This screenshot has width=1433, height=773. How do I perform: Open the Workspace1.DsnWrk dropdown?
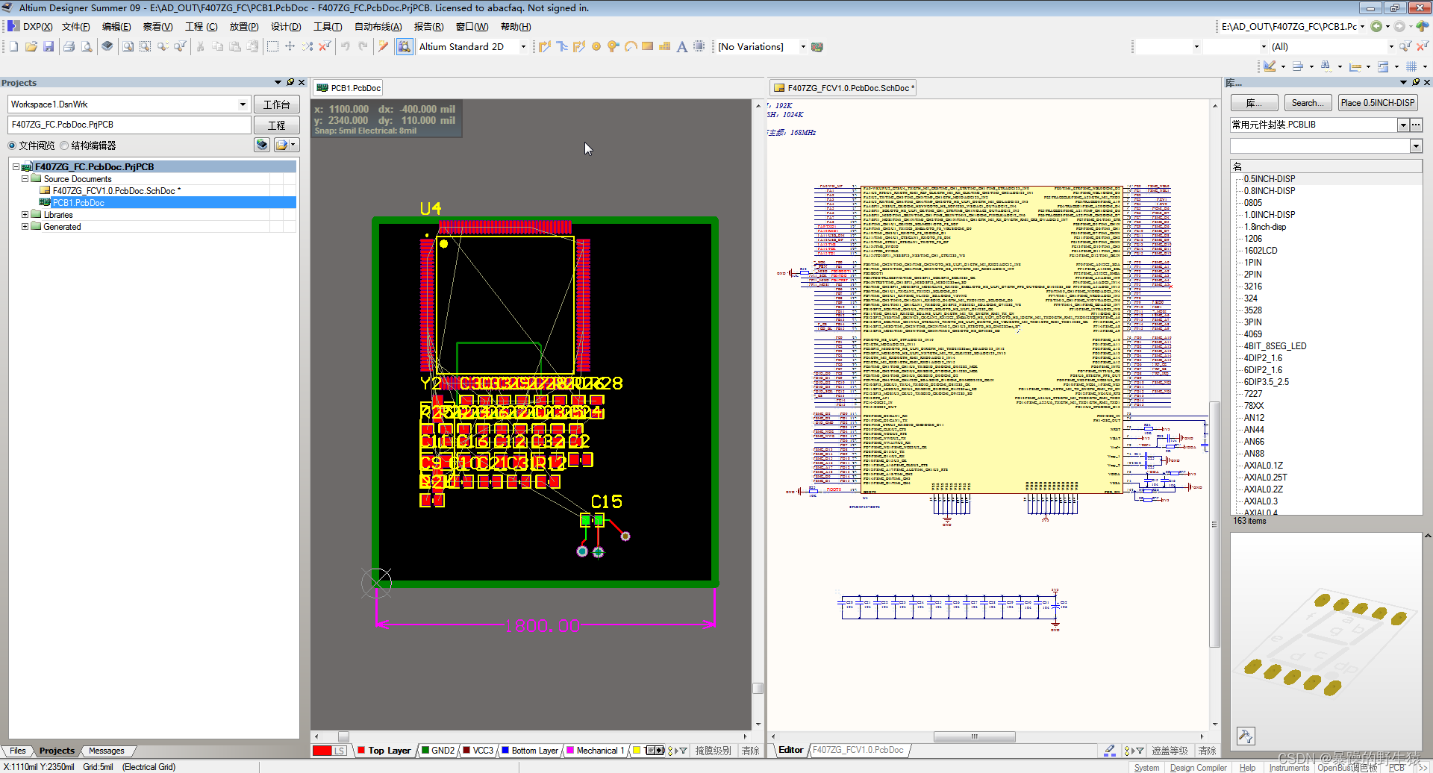(243, 104)
